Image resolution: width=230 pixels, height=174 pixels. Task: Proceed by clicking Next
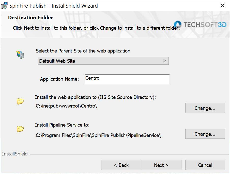(x=161, y=165)
